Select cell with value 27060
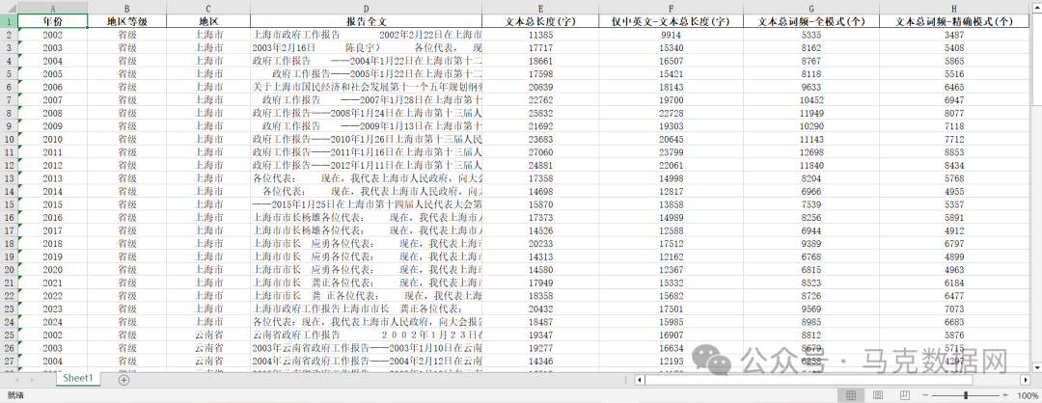The width and height of the screenshot is (1042, 403). click(x=540, y=152)
